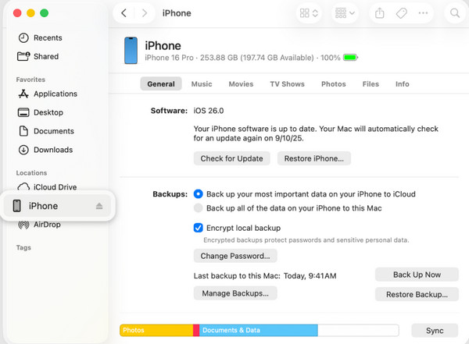Image resolution: width=469 pixels, height=344 pixels.
Task: Click the green battery indicator icon
Action: (x=350, y=58)
